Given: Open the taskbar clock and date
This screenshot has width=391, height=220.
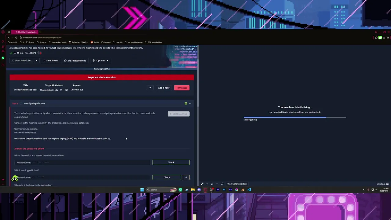Looking at the screenshot, I should (383, 190).
